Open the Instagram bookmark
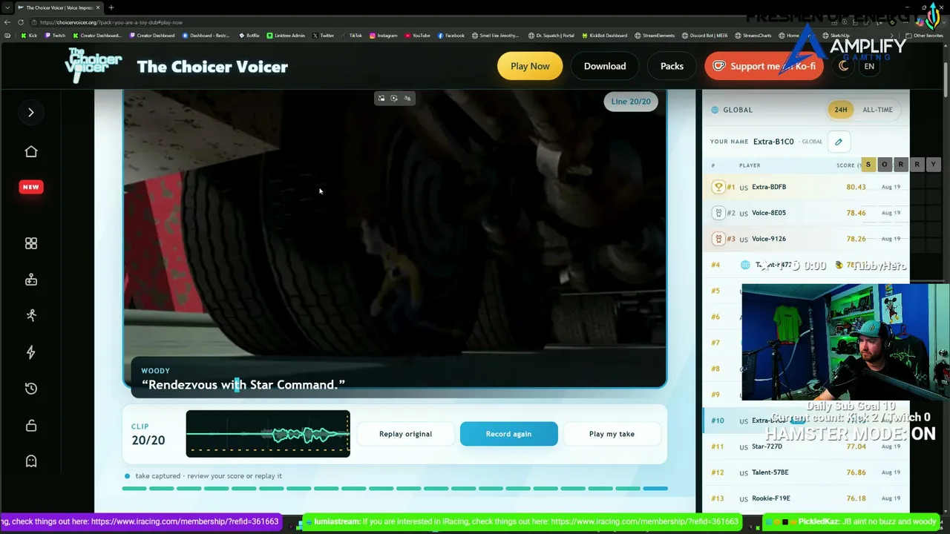950x534 pixels. coord(383,36)
